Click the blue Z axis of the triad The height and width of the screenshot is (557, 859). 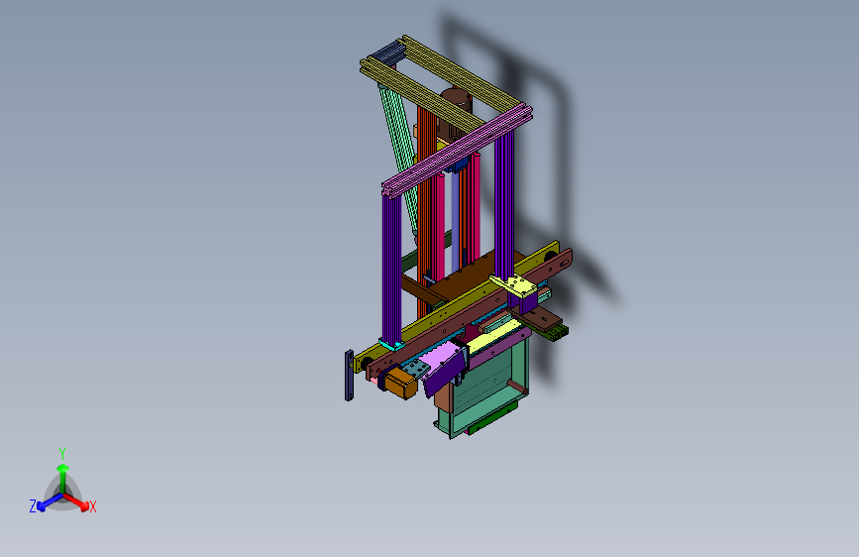[x=50, y=501]
